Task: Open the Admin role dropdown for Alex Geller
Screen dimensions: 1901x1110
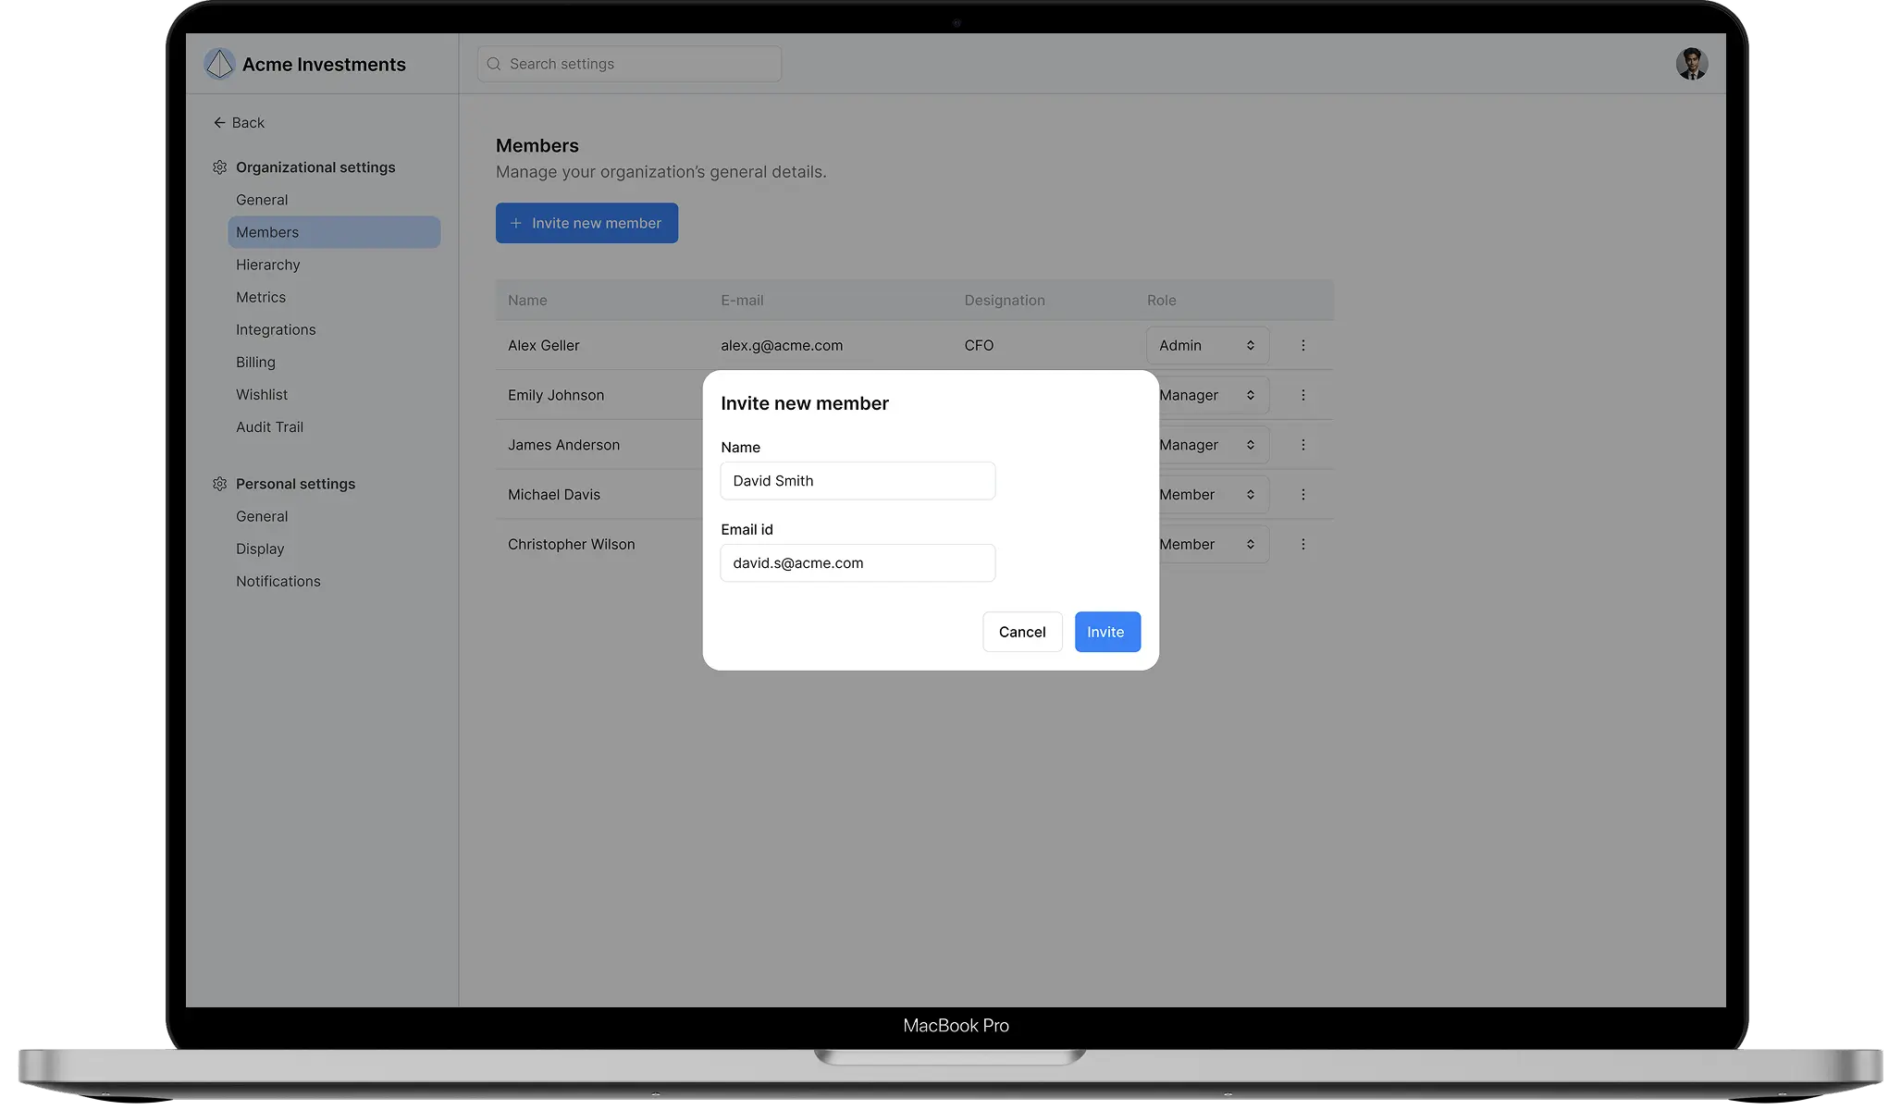Action: pos(1207,345)
